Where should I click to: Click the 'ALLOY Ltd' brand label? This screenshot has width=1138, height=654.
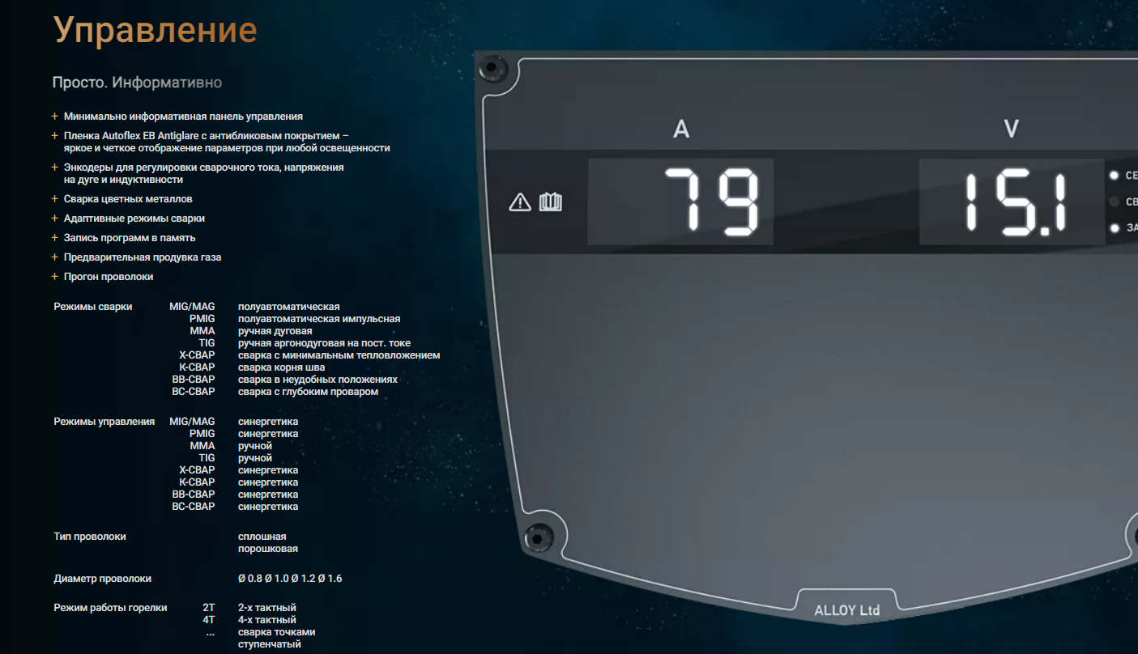coord(846,610)
